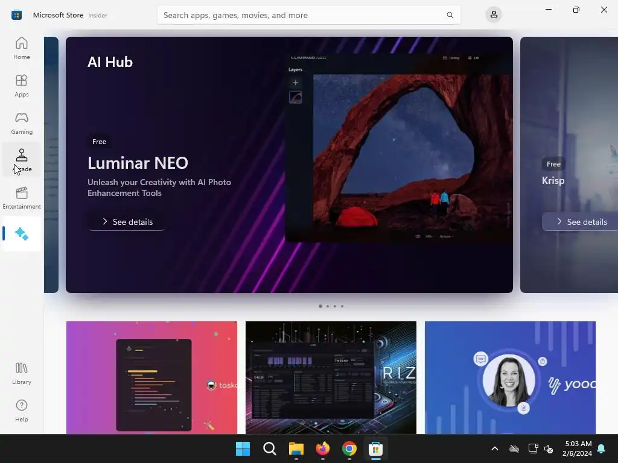Select the AI Hub sparkle icon
618x463 pixels.
[x=22, y=234]
